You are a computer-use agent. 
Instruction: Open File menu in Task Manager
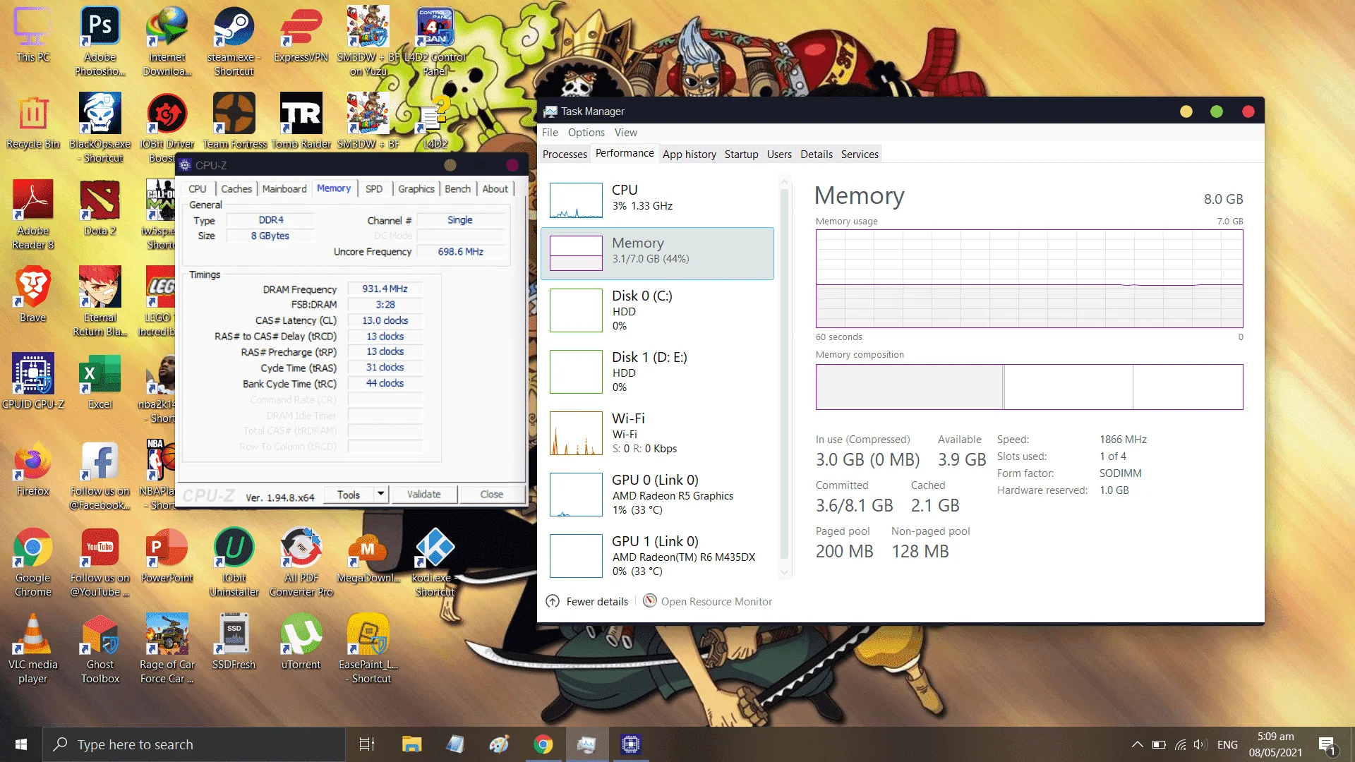point(550,132)
